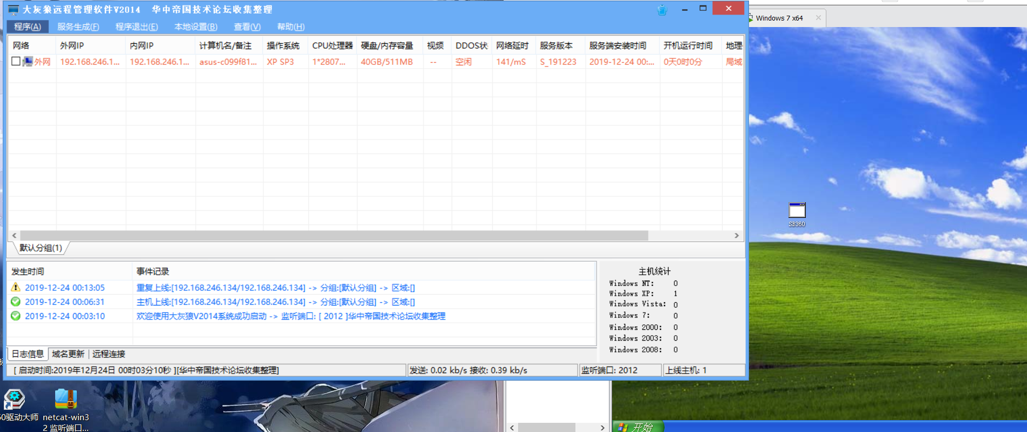Open the 帮助(H) menu

click(x=291, y=26)
